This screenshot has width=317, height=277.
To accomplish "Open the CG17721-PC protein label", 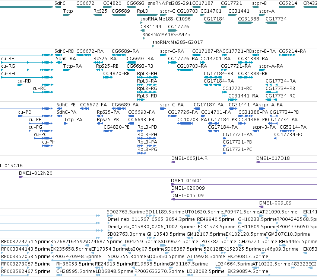I will tap(237, 149).
